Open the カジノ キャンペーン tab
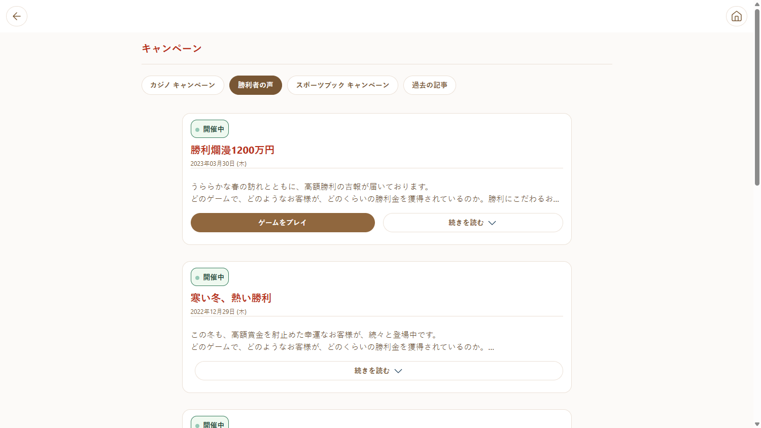The height and width of the screenshot is (428, 761). tap(183, 85)
